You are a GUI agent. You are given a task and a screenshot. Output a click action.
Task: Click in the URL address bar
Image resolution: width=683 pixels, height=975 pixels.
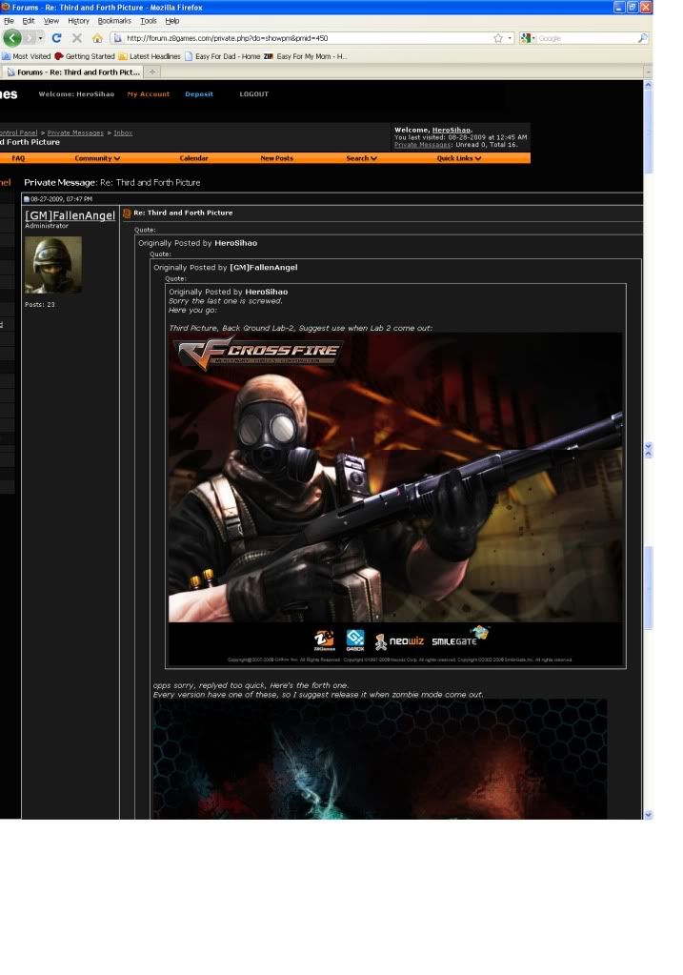click(305, 38)
